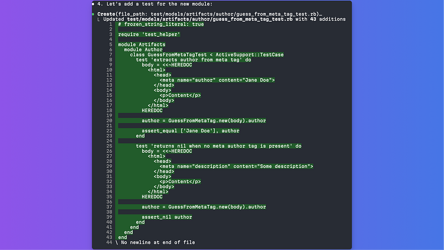Click the meta name="author" content="Jane Doe" line
Viewport: 444px width, 250px height.
217,80
